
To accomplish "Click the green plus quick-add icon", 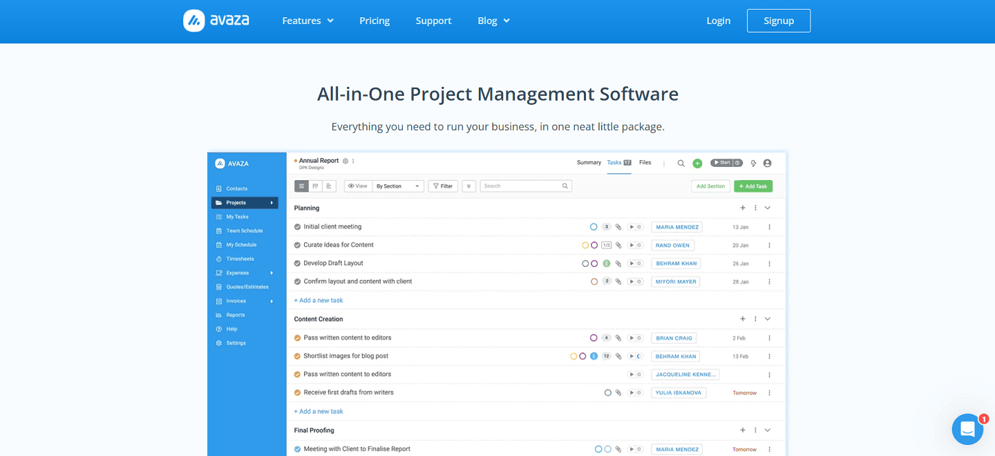I will click(x=697, y=163).
